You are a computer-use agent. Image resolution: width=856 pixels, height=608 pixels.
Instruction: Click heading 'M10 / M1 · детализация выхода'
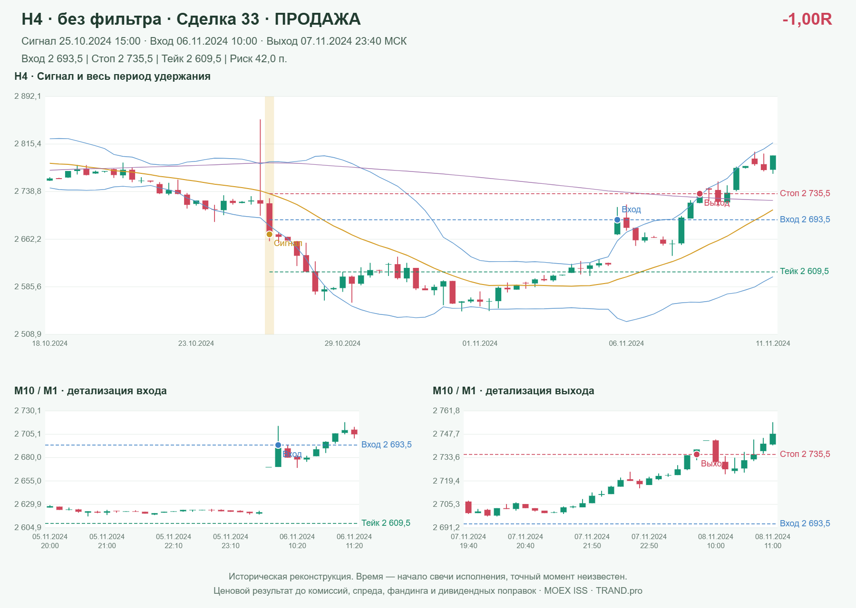pyautogui.click(x=514, y=391)
